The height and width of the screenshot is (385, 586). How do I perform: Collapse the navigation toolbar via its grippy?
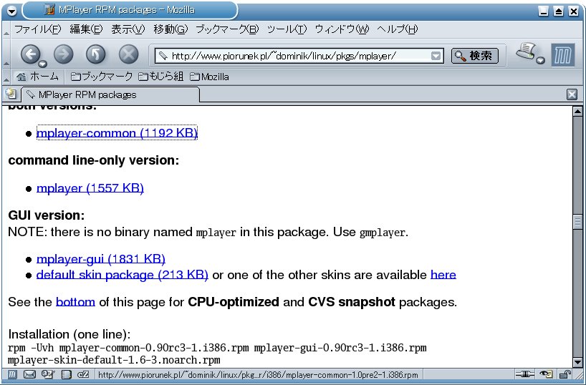[x=6, y=55]
